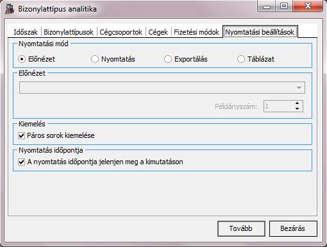The width and height of the screenshot is (327, 247).
Task: Click the Bizonylattípus analitika title bar app icon
Action: [10, 9]
